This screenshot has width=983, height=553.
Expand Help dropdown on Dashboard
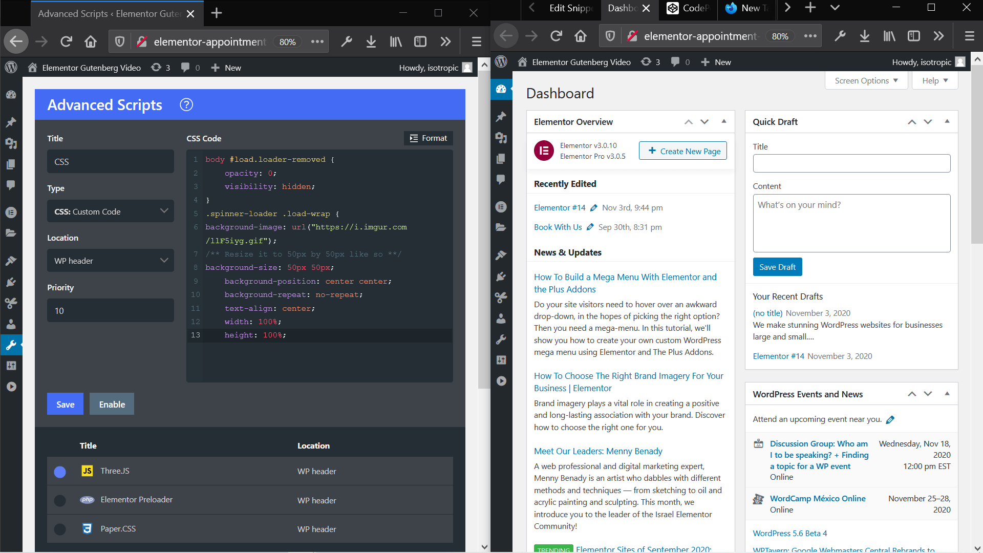(x=935, y=80)
